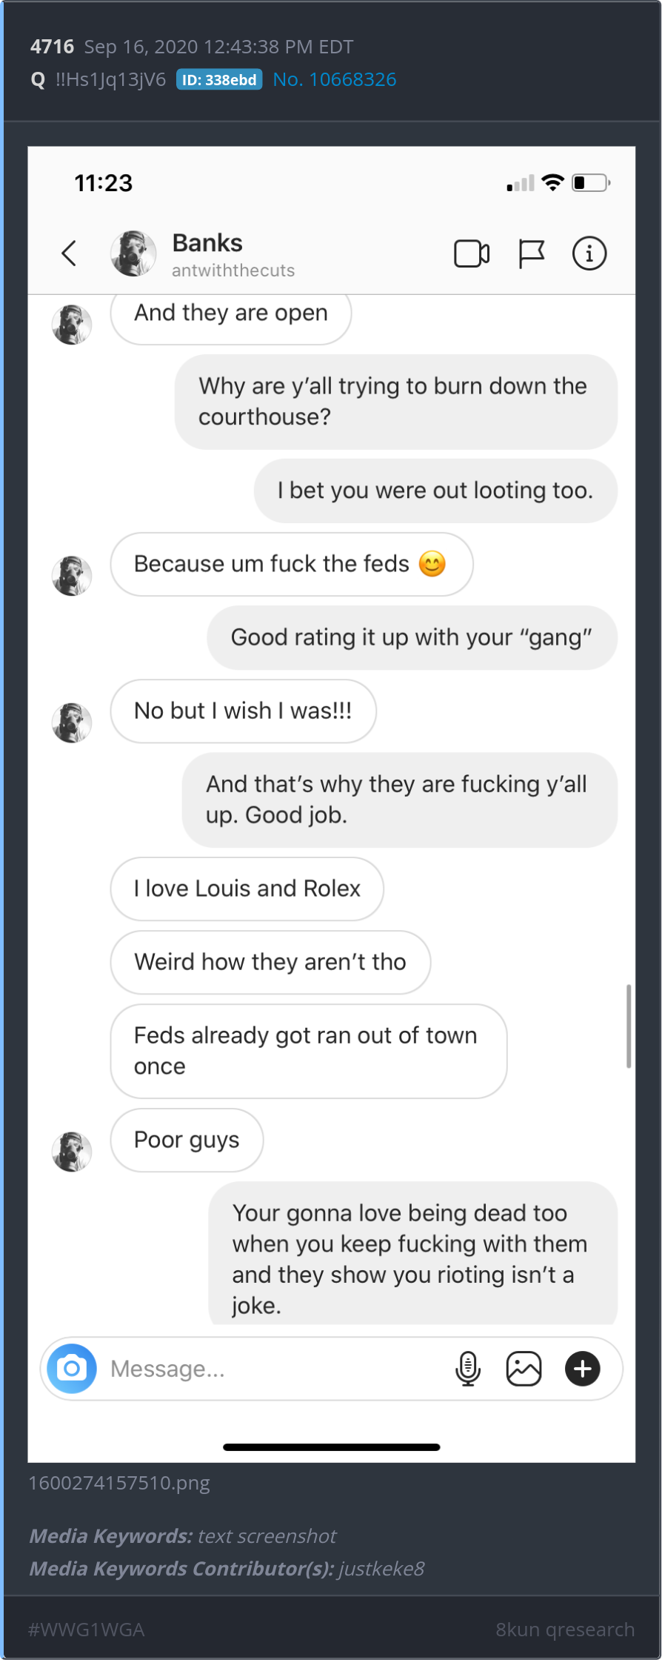
Task: Tap Banks profile picture in header
Action: pos(133,253)
